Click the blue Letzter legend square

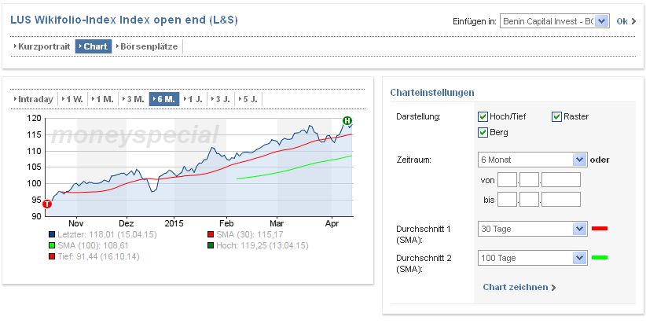coord(51,234)
